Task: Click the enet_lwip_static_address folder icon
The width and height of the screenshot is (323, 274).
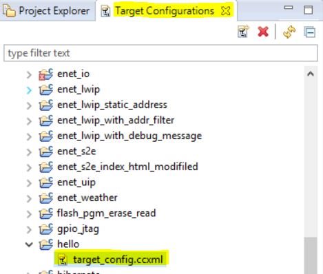Action: (x=46, y=105)
